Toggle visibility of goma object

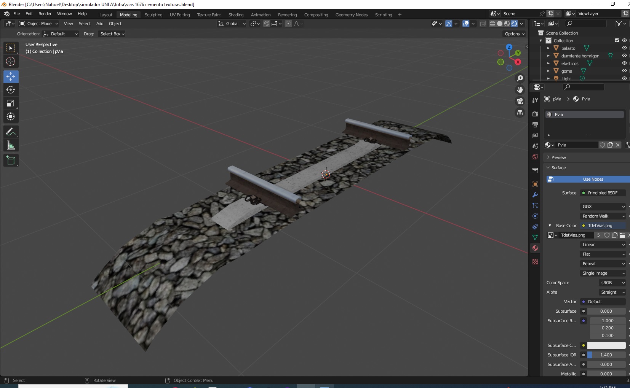(624, 71)
